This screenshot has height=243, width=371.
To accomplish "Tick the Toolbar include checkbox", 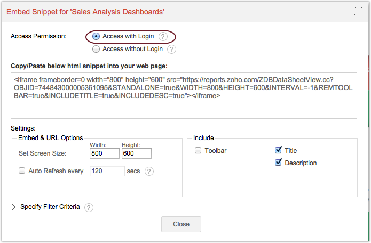I will pyautogui.click(x=198, y=151).
